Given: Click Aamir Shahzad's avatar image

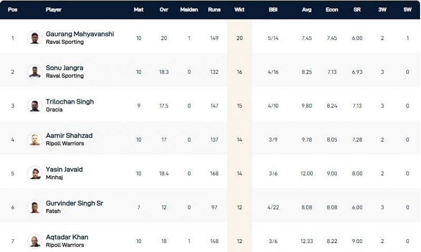Looking at the screenshot, I should point(35,139).
